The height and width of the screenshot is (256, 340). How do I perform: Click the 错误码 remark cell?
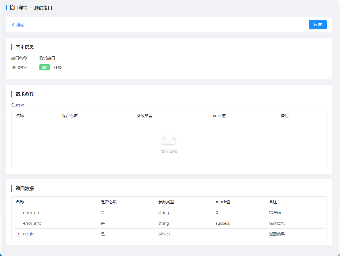point(275,213)
